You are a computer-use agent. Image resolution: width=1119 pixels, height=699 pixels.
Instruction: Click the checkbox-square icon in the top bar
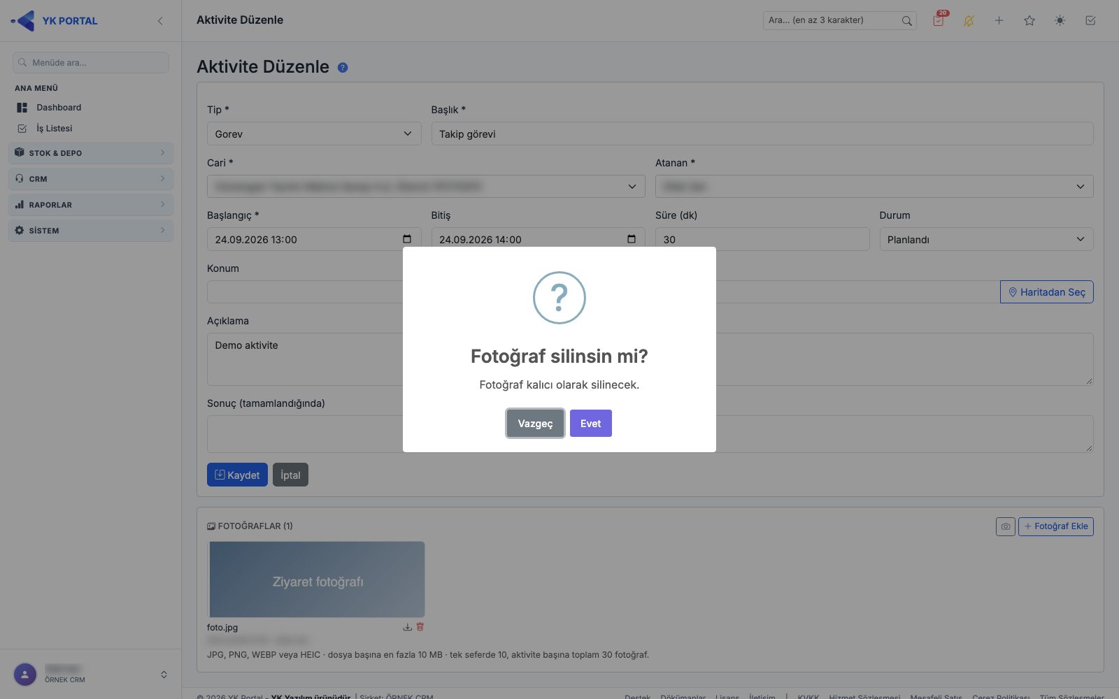point(1090,21)
